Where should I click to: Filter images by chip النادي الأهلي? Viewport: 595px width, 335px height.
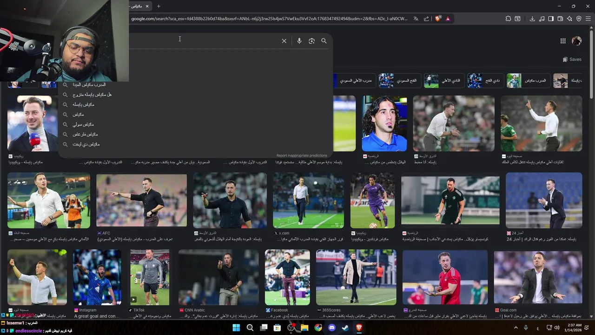click(x=443, y=80)
